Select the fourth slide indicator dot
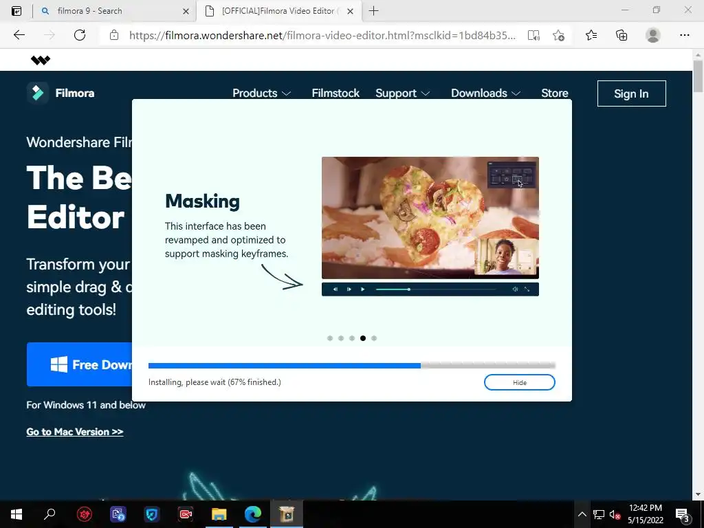The width and height of the screenshot is (704, 528). click(363, 338)
